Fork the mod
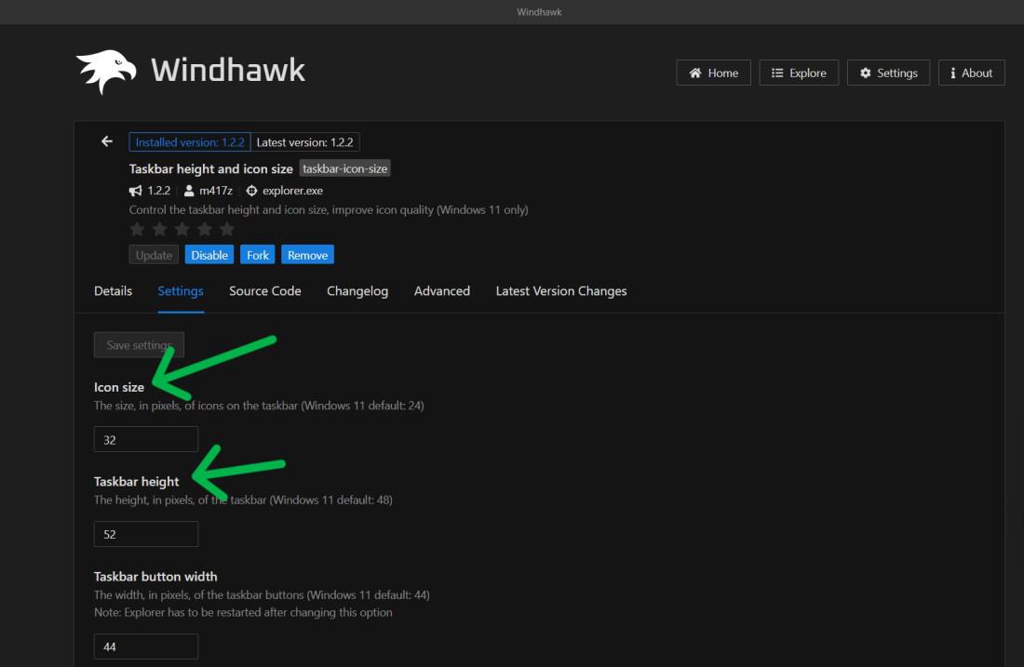 point(257,255)
